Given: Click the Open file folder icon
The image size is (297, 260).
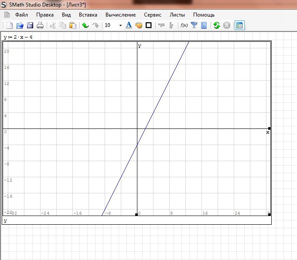Looking at the screenshot, I should [20, 25].
